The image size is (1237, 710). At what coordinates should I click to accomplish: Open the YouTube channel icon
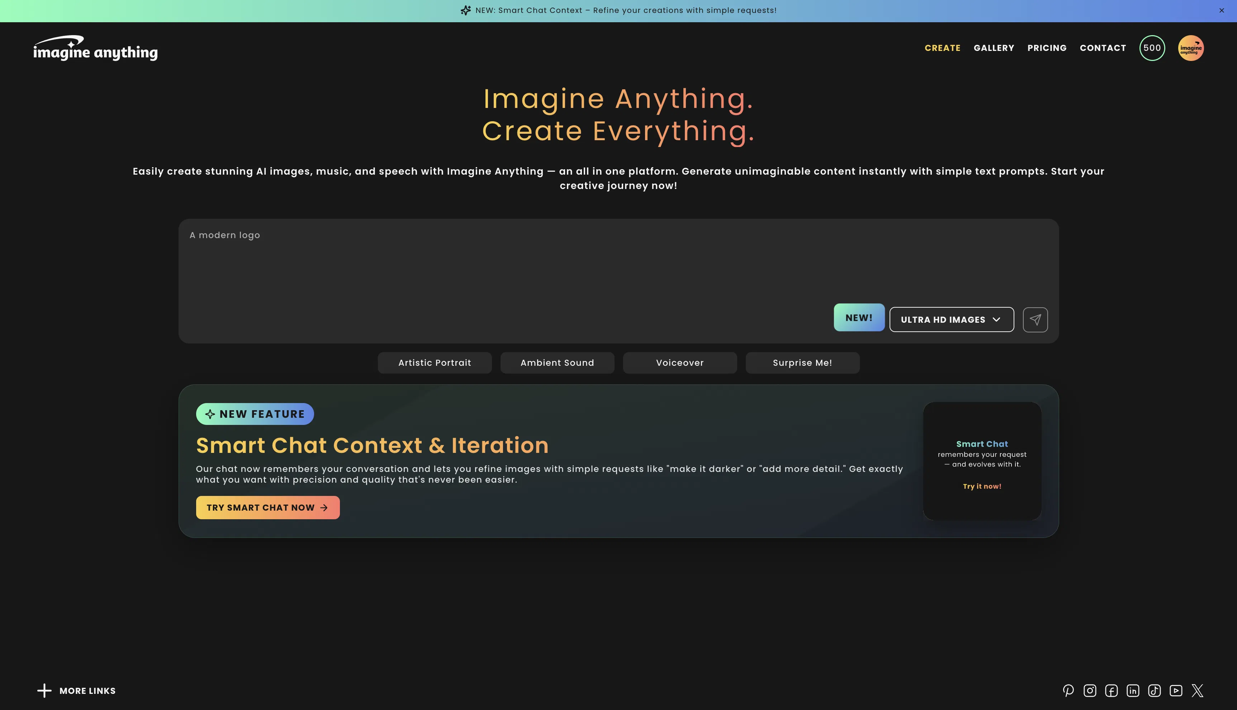[x=1176, y=691]
